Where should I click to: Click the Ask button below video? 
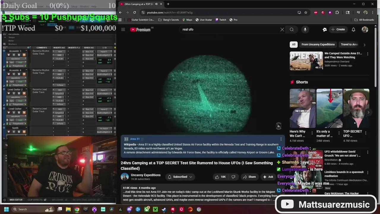coord(267,177)
